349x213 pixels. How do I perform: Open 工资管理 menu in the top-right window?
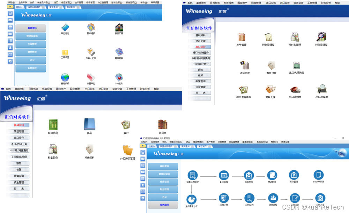click(x=312, y=3)
